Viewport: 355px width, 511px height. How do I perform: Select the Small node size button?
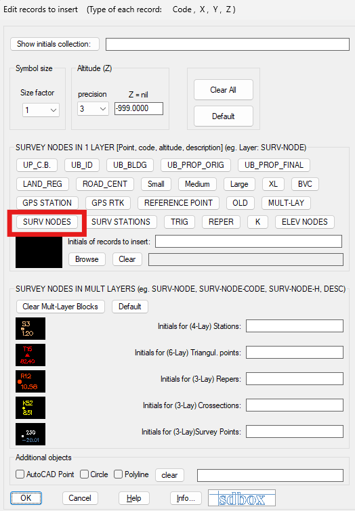pyautogui.click(x=156, y=184)
